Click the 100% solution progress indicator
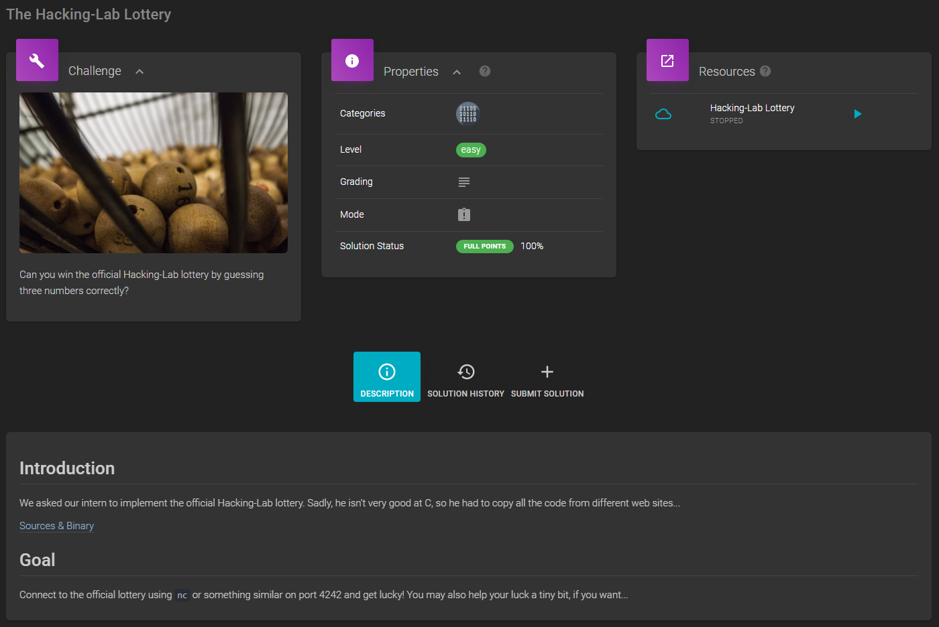The height and width of the screenshot is (627, 939). click(x=531, y=246)
